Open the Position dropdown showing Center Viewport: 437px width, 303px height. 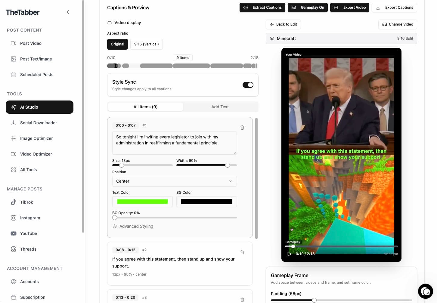[174, 181]
